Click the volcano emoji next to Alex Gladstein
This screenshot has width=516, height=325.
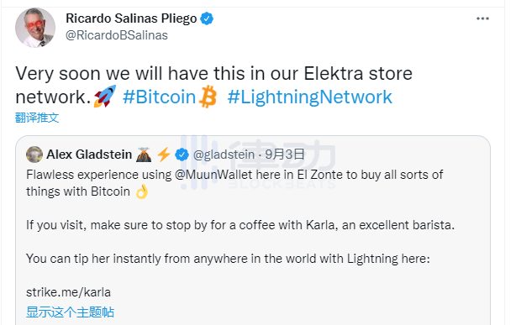pyautogui.click(x=144, y=155)
